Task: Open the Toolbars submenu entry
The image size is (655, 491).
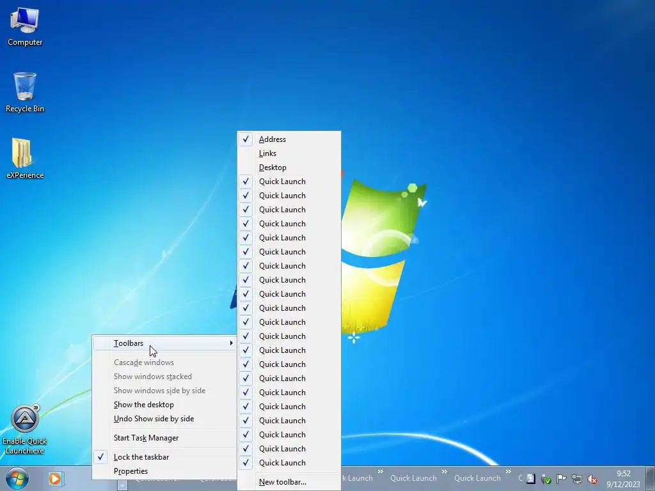Action: coord(164,343)
